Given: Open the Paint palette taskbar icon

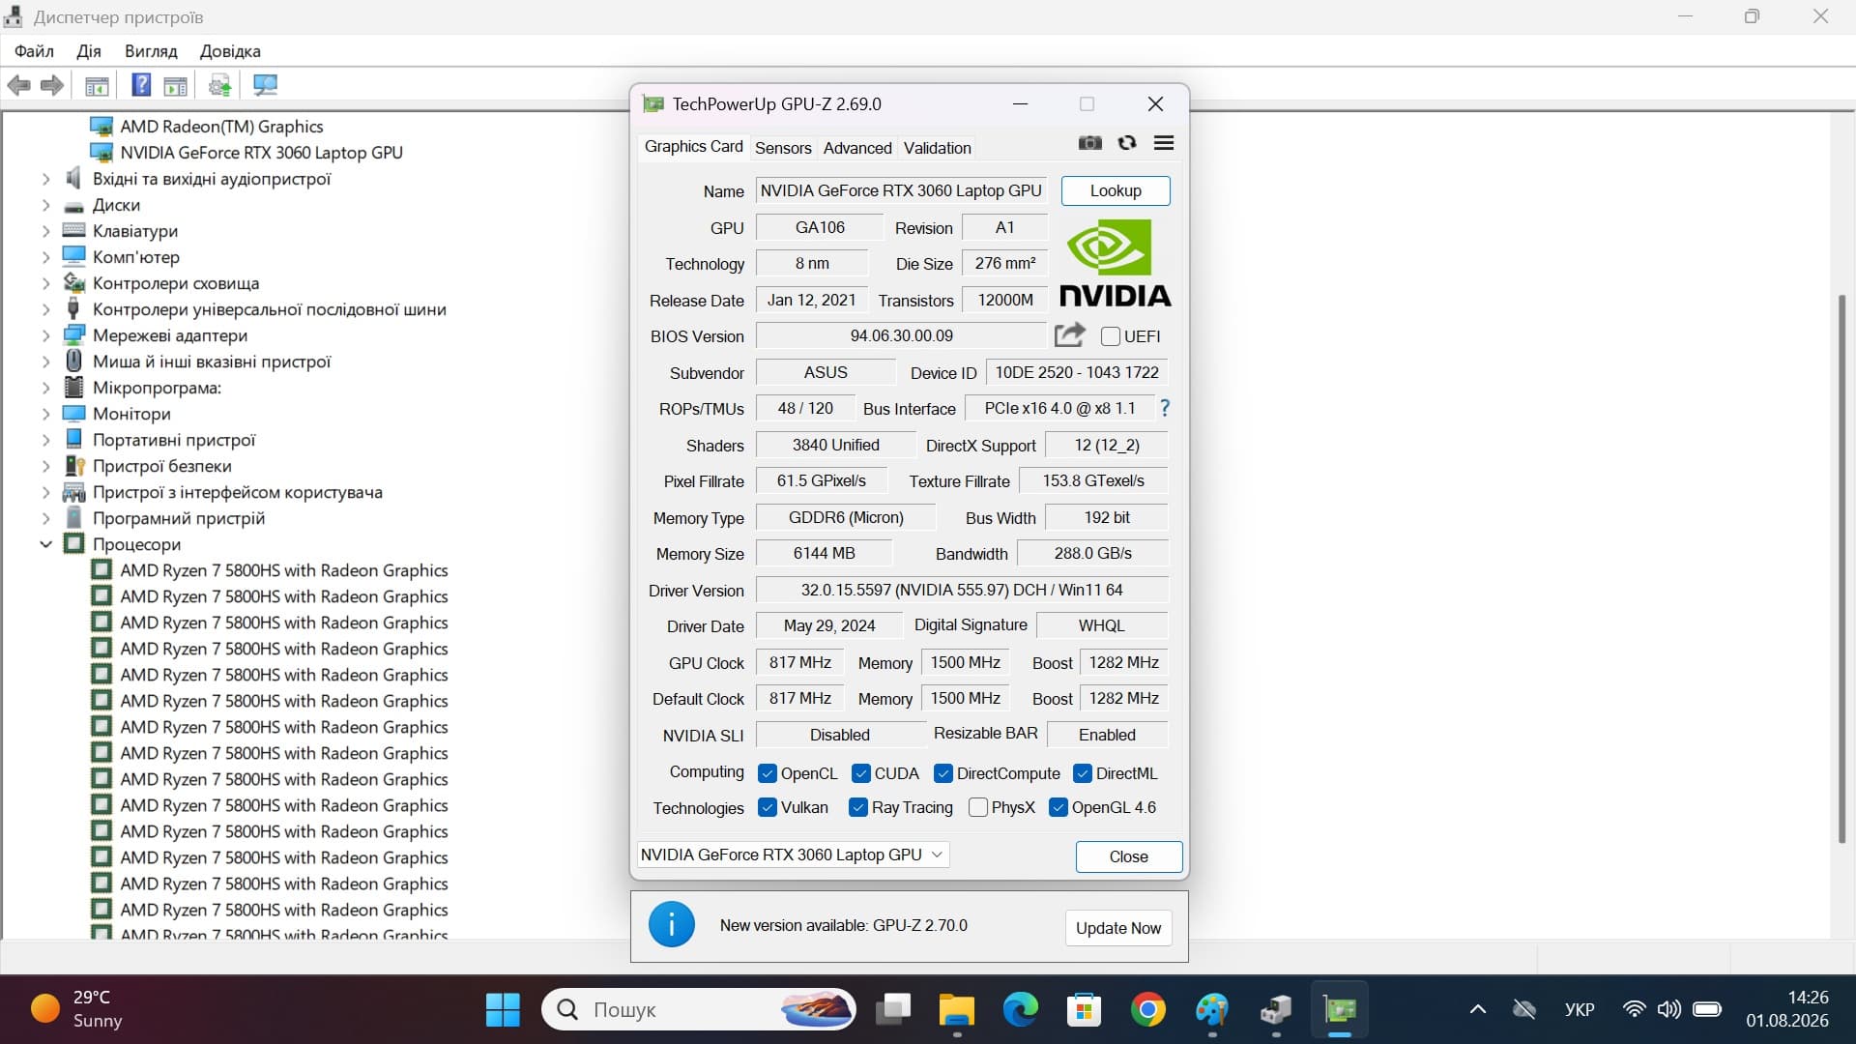Looking at the screenshot, I should pyautogui.click(x=1212, y=1010).
